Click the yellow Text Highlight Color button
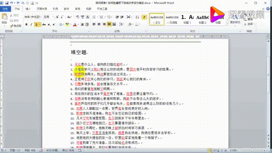This screenshot has height=153, width=272. coord(67,25)
